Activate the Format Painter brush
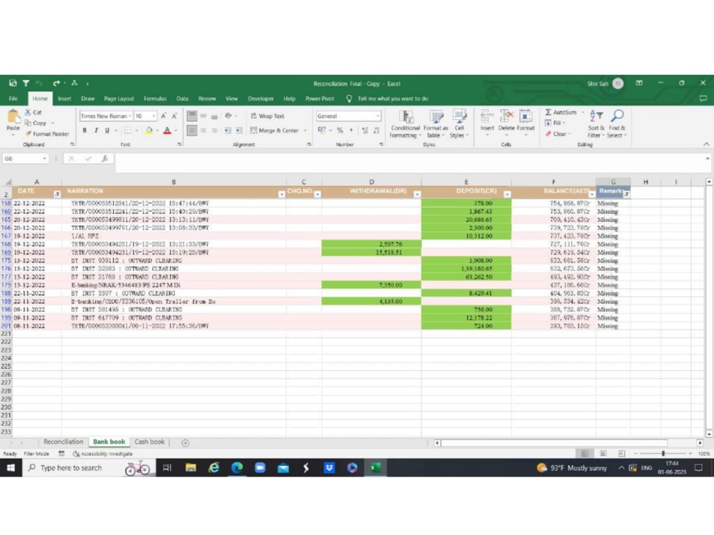This screenshot has height=535, width=714. [29, 134]
